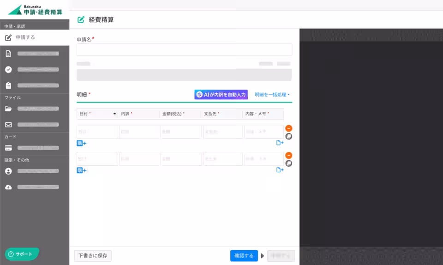The height and width of the screenshot is (265, 443).
Task: Click the AIが内訳を自動入力 button
Action: coord(221,95)
